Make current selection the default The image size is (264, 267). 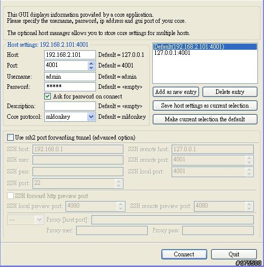pyautogui.click(x=205, y=119)
